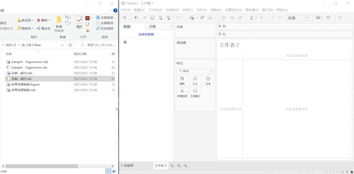Sort descending using the toolbar icon
This screenshot has height=174, width=354.
coord(240,18)
